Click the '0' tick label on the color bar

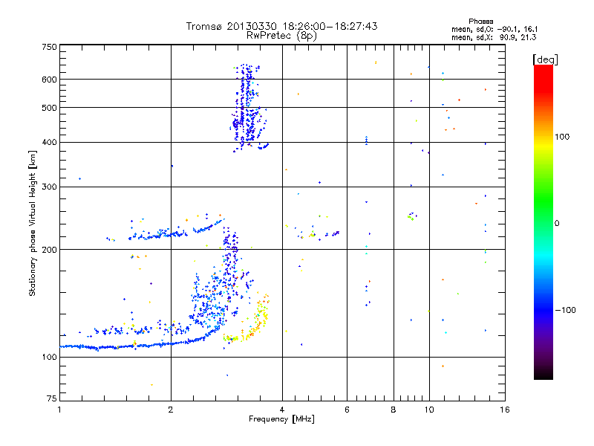coord(557,224)
